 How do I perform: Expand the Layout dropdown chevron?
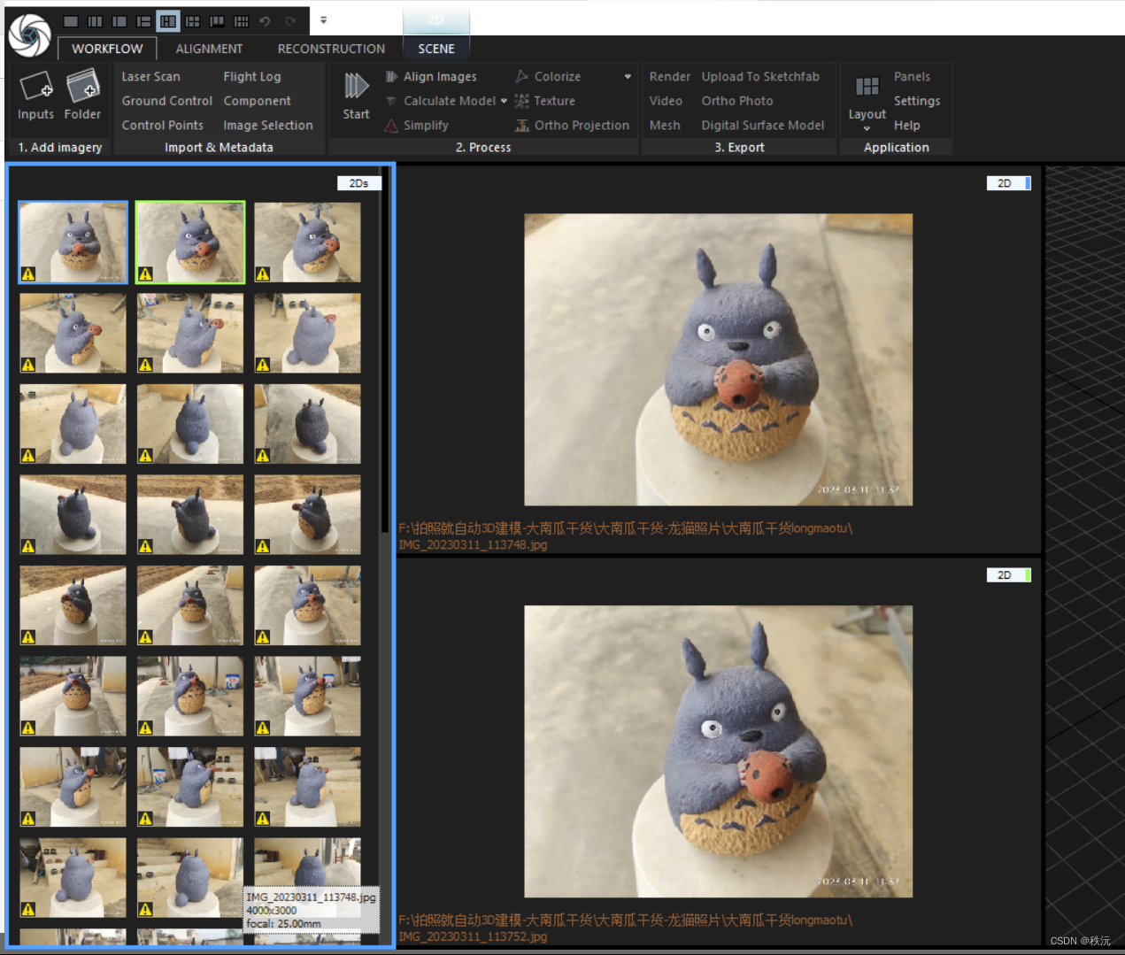click(x=867, y=128)
